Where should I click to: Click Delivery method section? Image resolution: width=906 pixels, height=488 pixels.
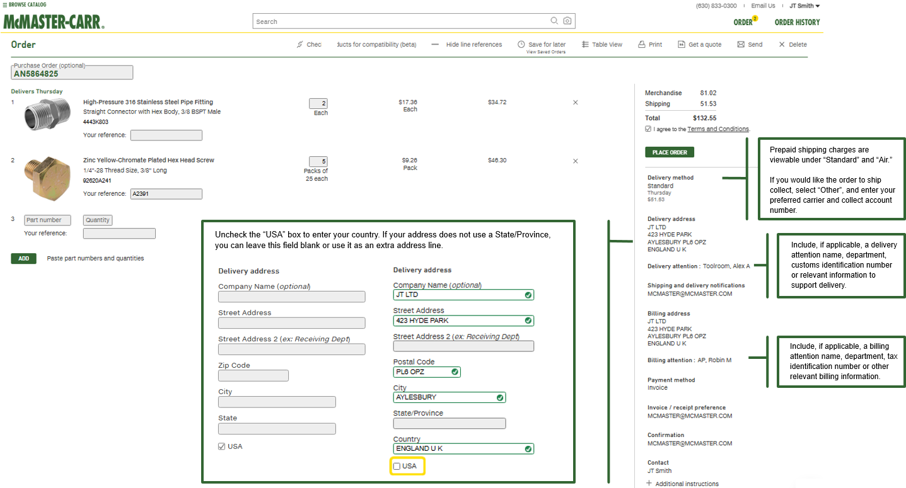pyautogui.click(x=670, y=188)
